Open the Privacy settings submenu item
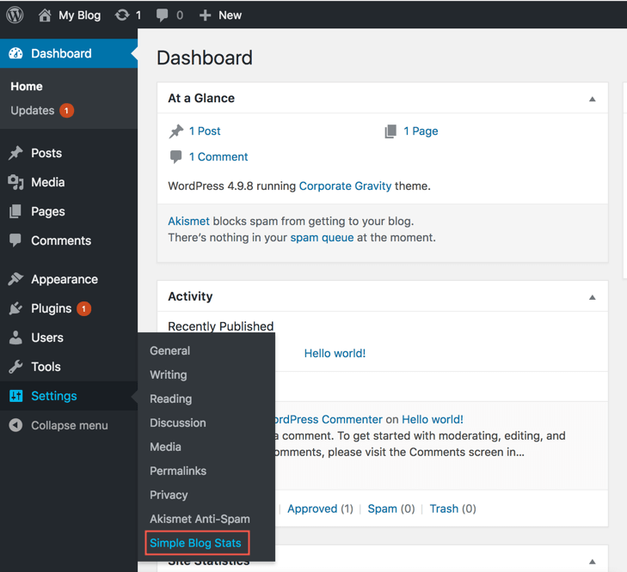The width and height of the screenshot is (627, 572). point(169,495)
